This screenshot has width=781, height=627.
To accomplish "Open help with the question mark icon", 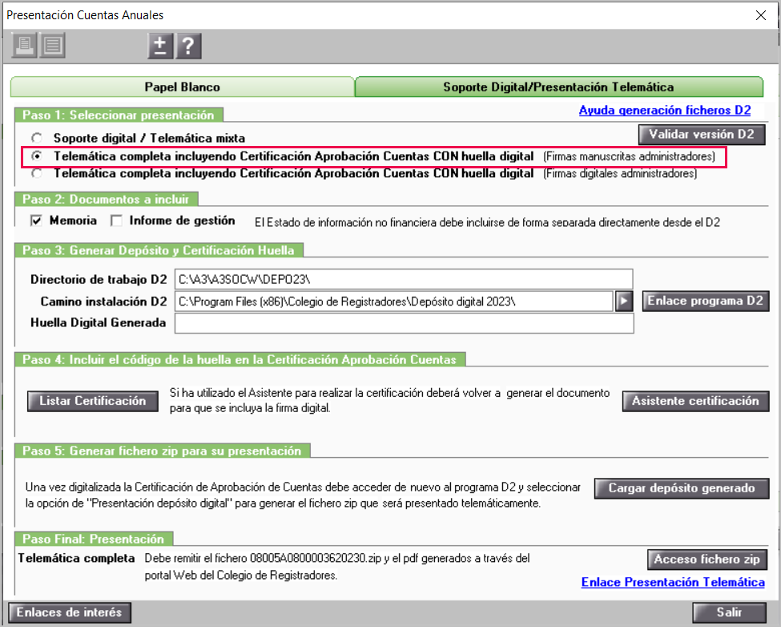I will 188,47.
